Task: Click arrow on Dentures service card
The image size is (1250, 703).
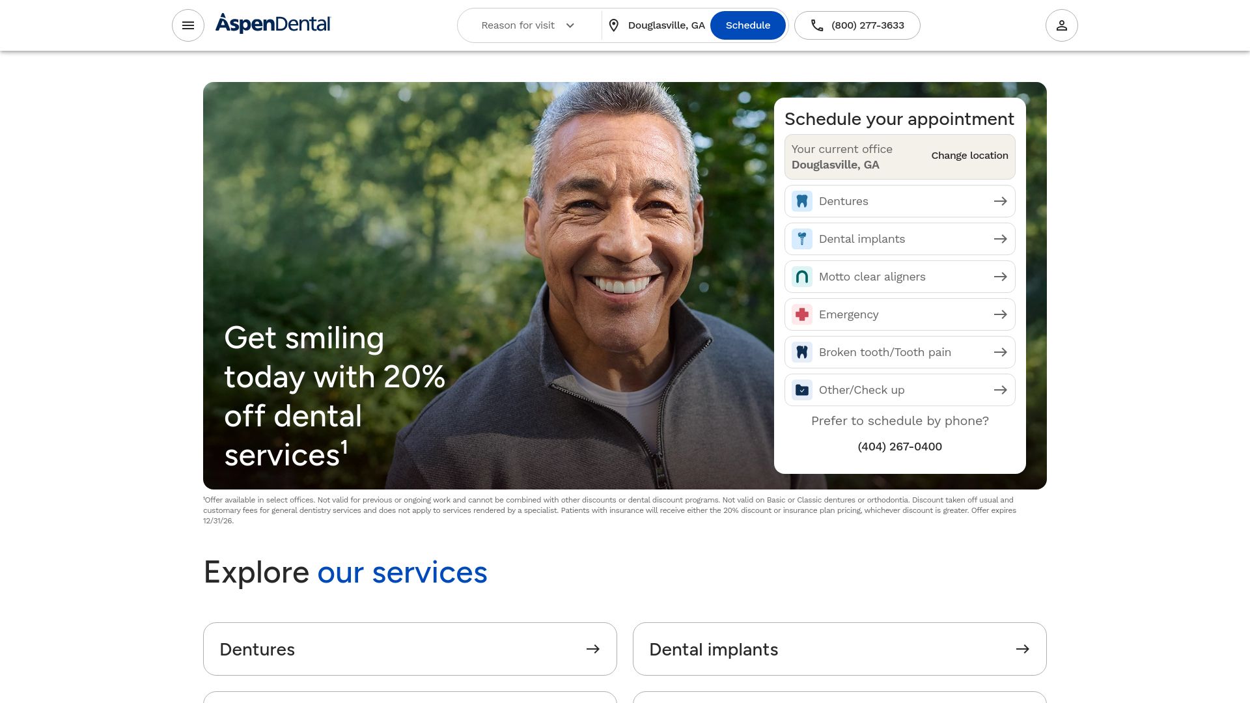Action: tap(593, 649)
